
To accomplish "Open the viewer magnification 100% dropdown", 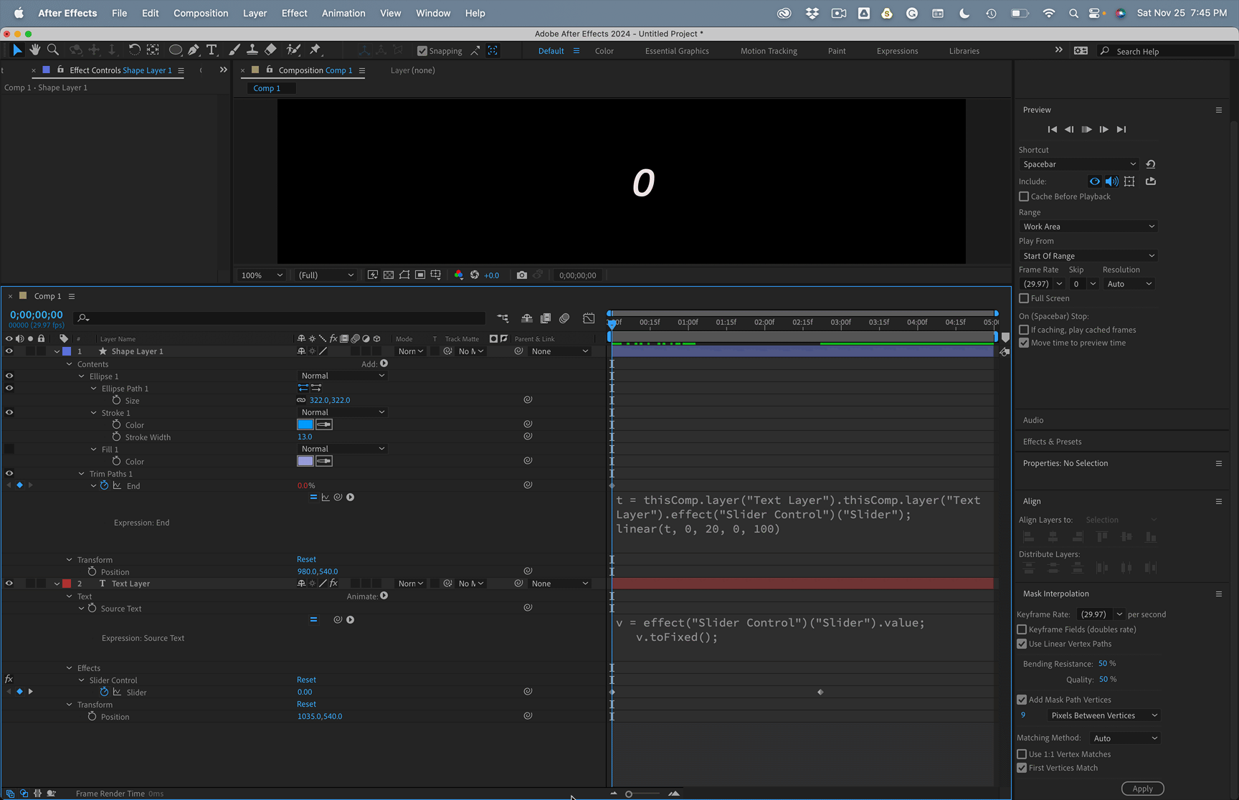I will 262,275.
